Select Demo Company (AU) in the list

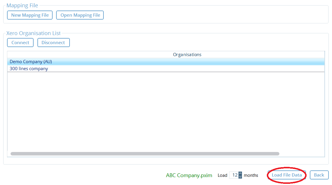(x=30, y=61)
